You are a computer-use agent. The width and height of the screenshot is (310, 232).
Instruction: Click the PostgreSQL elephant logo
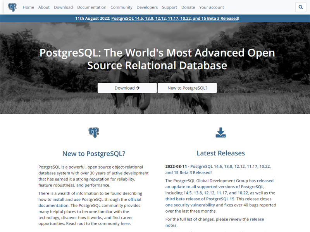point(12,7)
